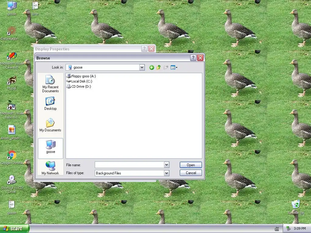
Task: Close the Display Properties window
Action: click(151, 49)
